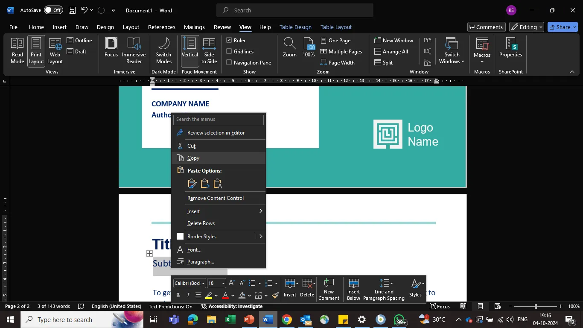
Task: Click the Cut command in context menu
Action: 219,146
